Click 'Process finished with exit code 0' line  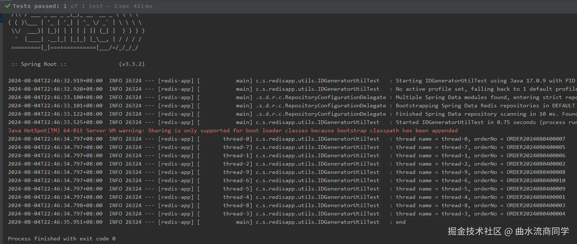62,239
